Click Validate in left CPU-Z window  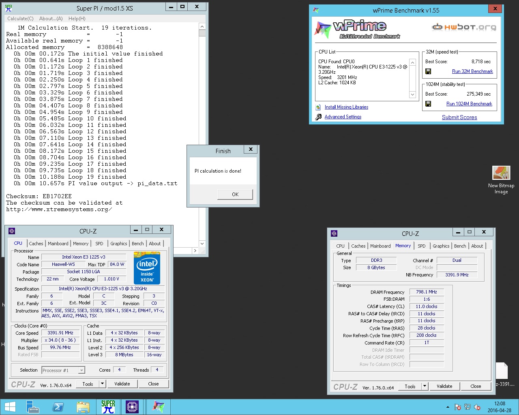pyautogui.click(x=122, y=384)
